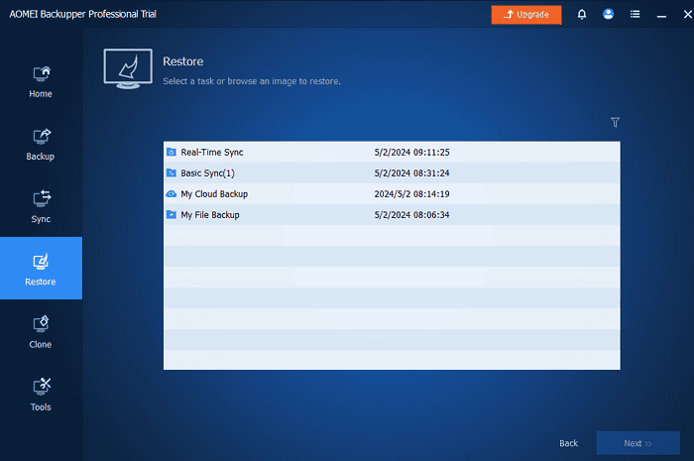Image resolution: width=694 pixels, height=461 pixels.
Task: Click the Back button
Action: point(568,443)
